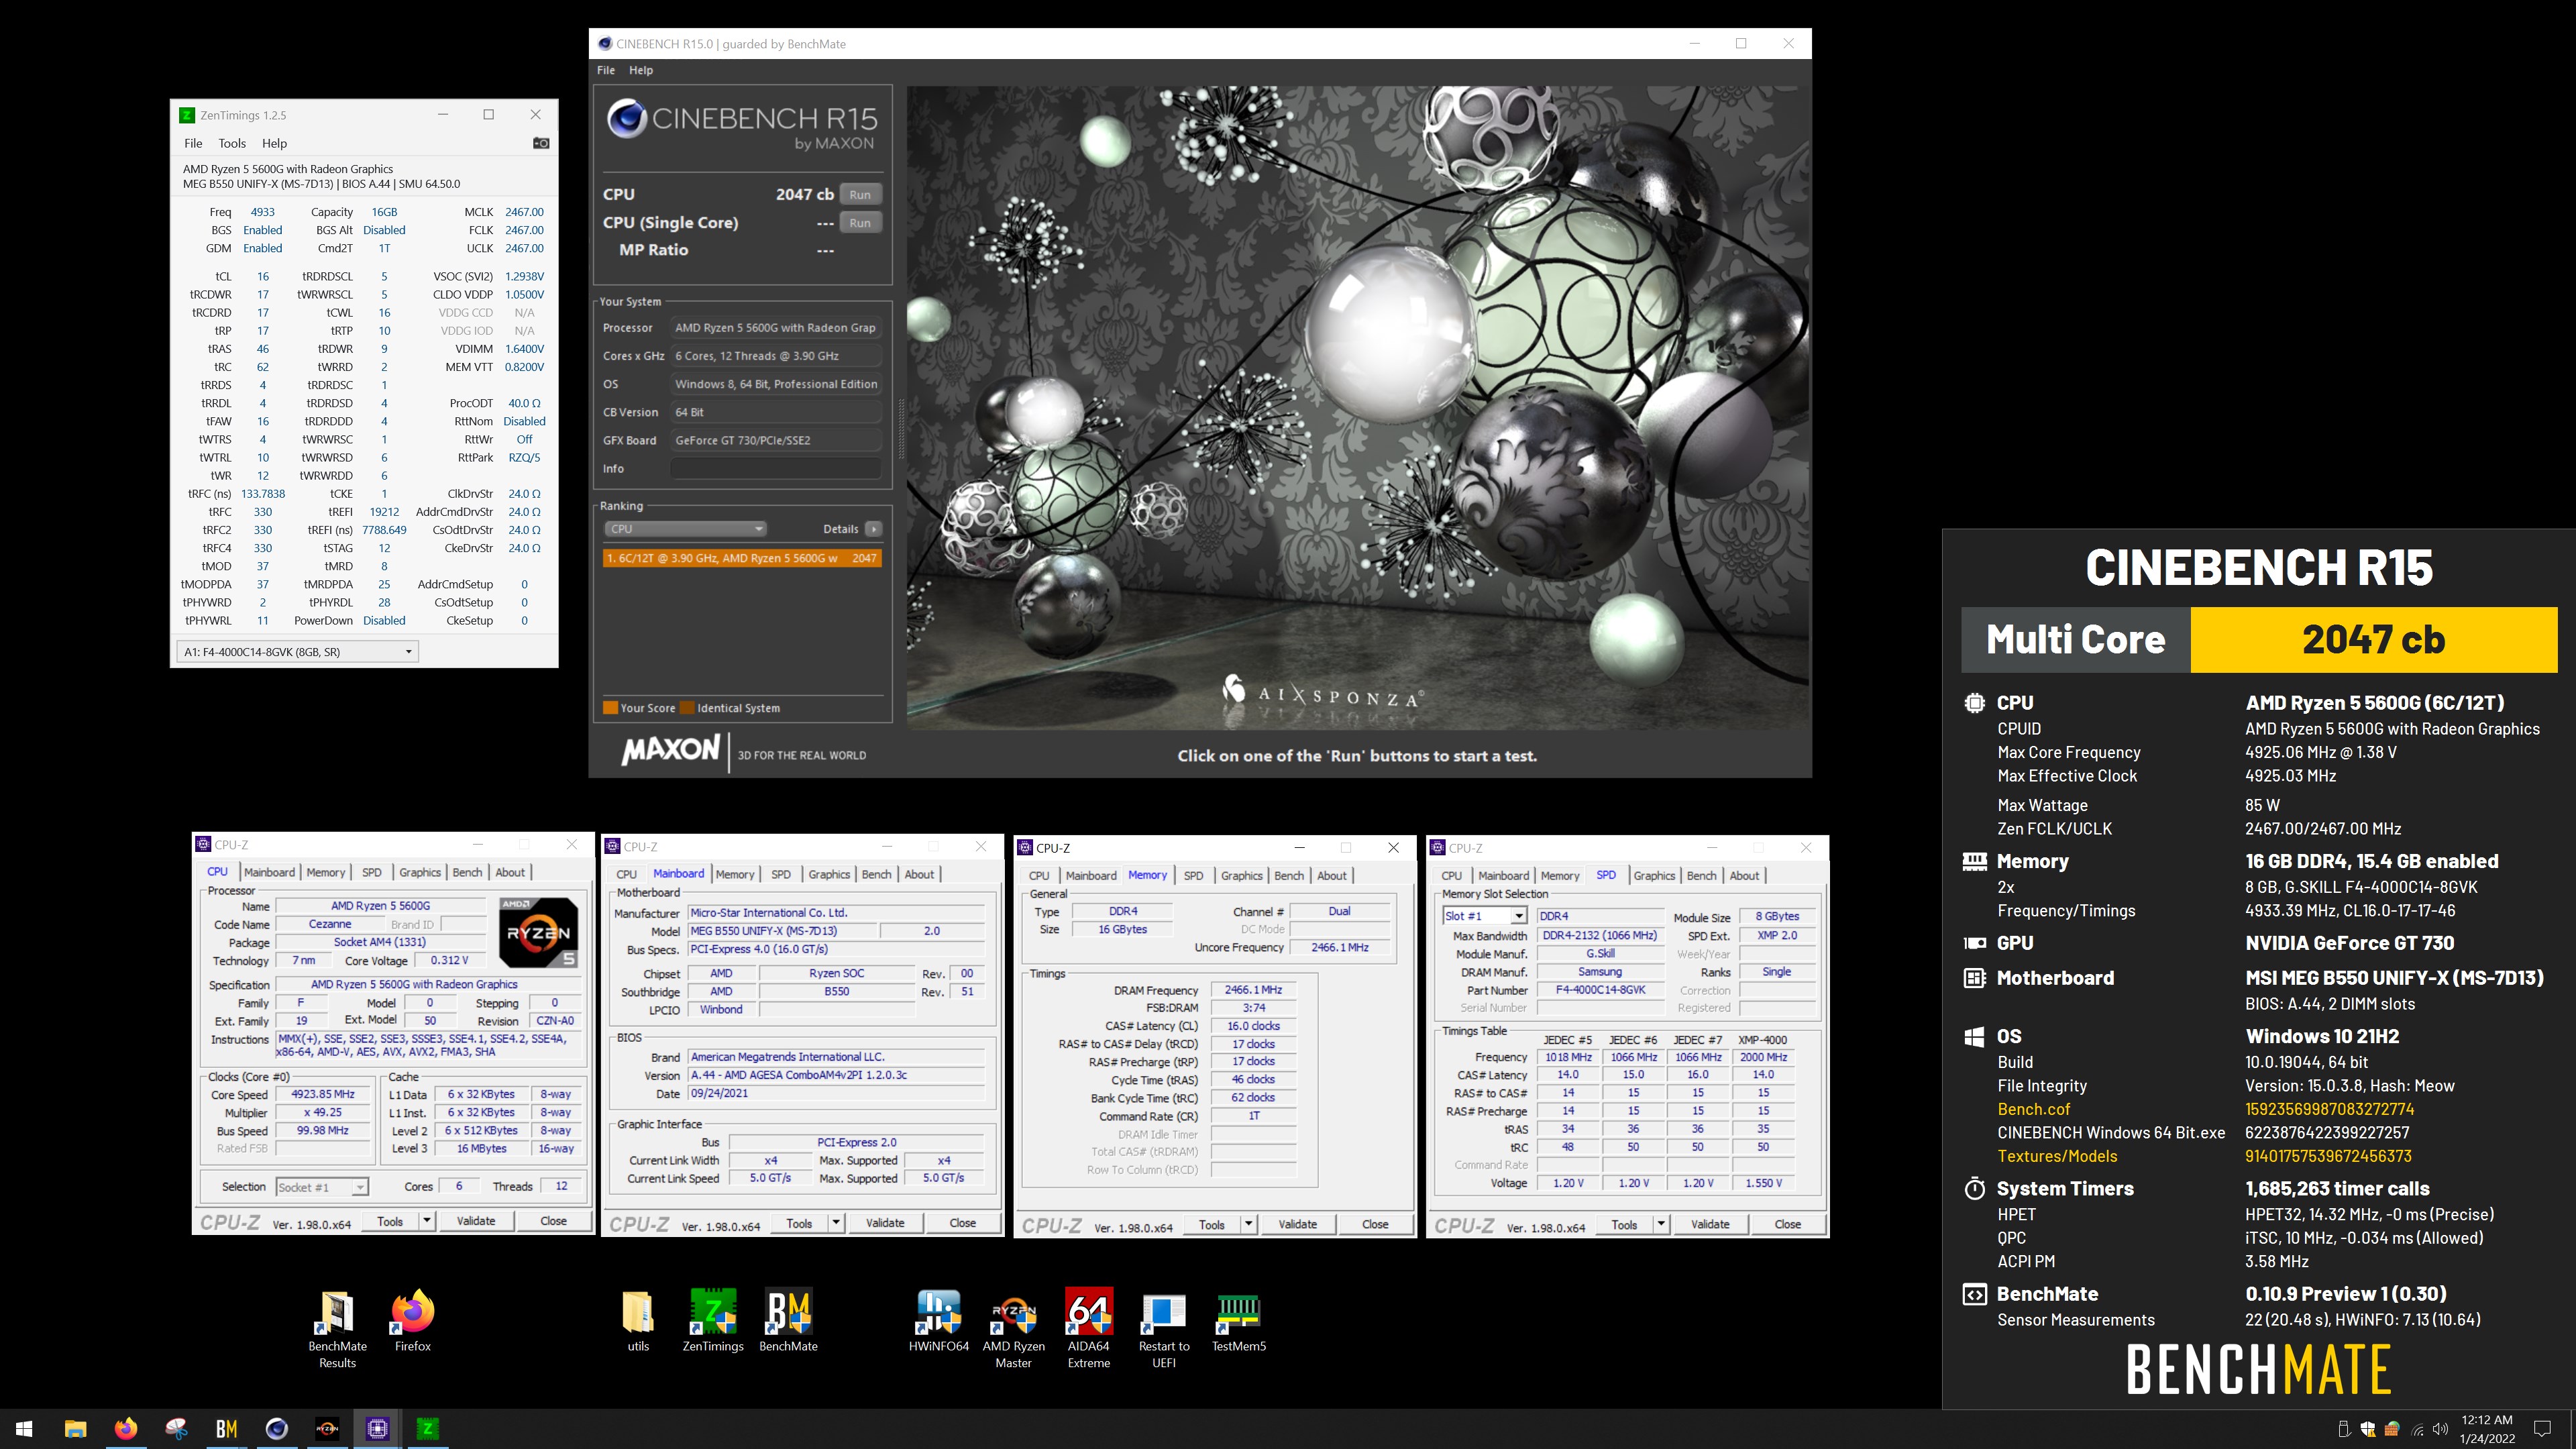Image resolution: width=2576 pixels, height=1449 pixels.
Task: Click ZenTimings Help menu
Action: pos(274,143)
